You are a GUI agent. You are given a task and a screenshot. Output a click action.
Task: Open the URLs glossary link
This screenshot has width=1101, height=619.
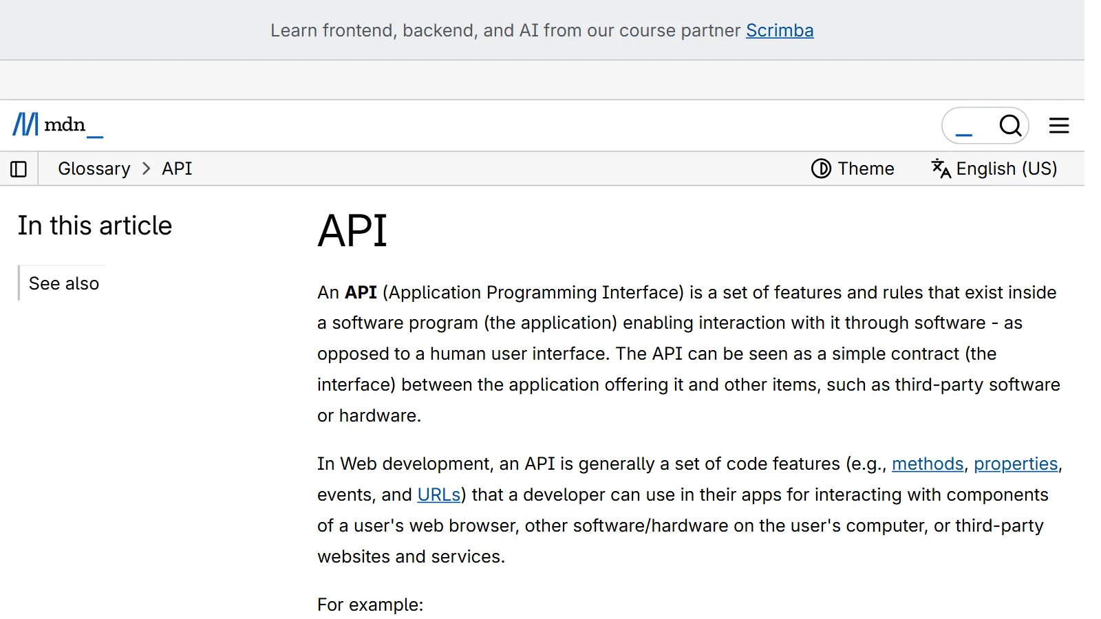click(439, 495)
